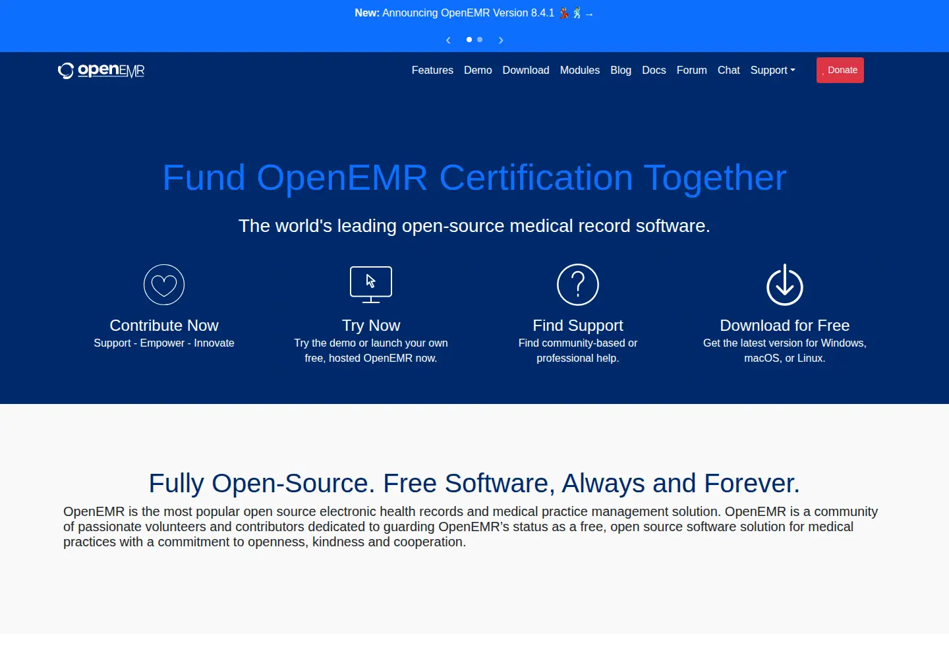Open the Docs navigation link
949x659 pixels.
(654, 71)
